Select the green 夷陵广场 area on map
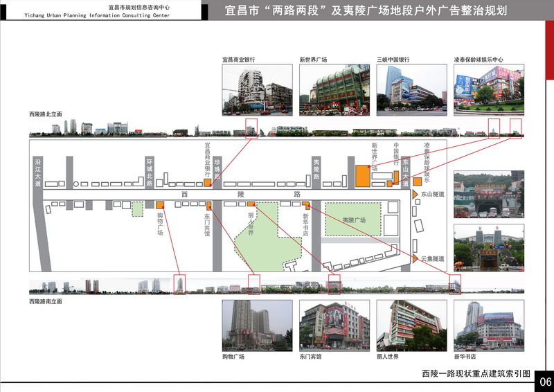 [x=353, y=220]
